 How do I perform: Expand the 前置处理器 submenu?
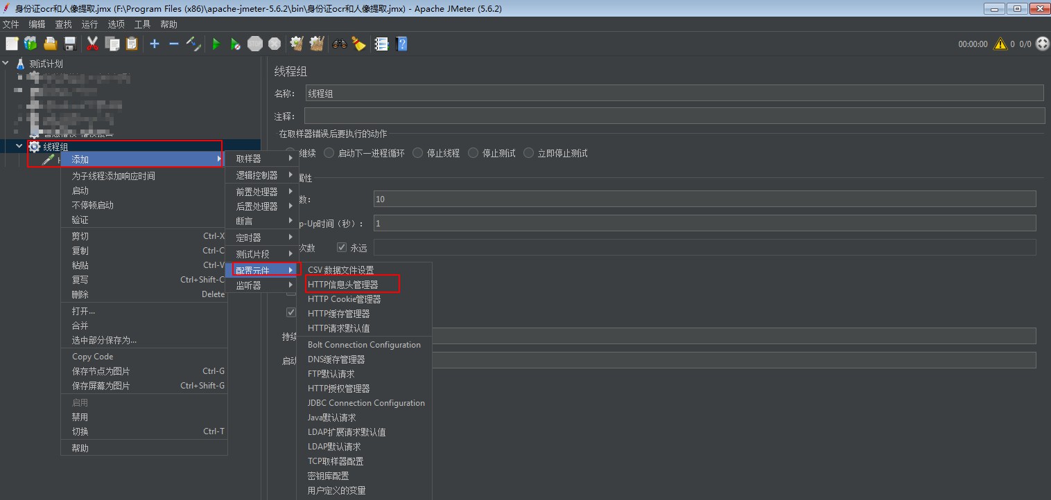pos(261,192)
